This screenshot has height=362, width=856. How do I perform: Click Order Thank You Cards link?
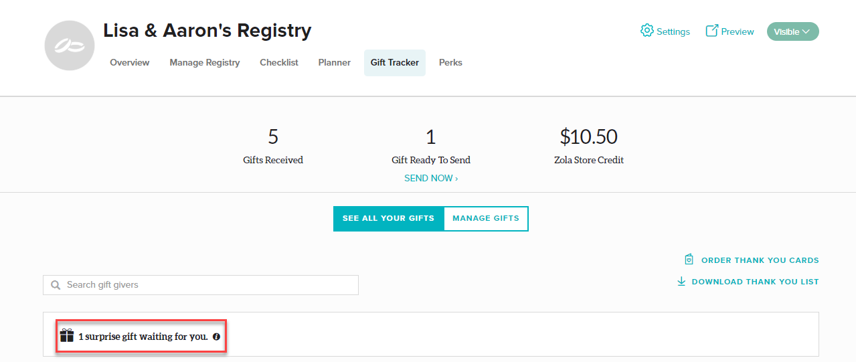pos(760,260)
